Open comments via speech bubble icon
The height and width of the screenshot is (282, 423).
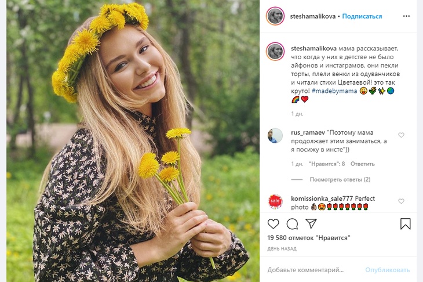pyautogui.click(x=293, y=224)
